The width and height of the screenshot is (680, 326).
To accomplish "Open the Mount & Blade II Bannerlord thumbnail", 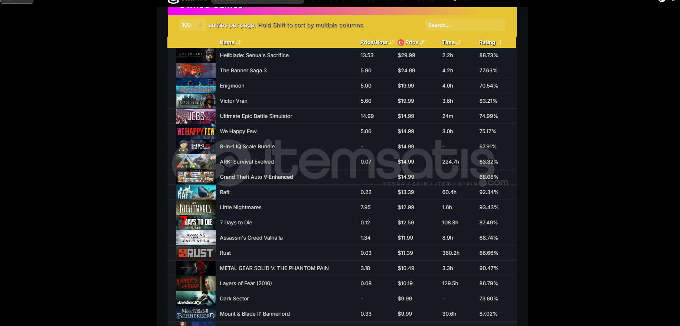I will click(196, 314).
